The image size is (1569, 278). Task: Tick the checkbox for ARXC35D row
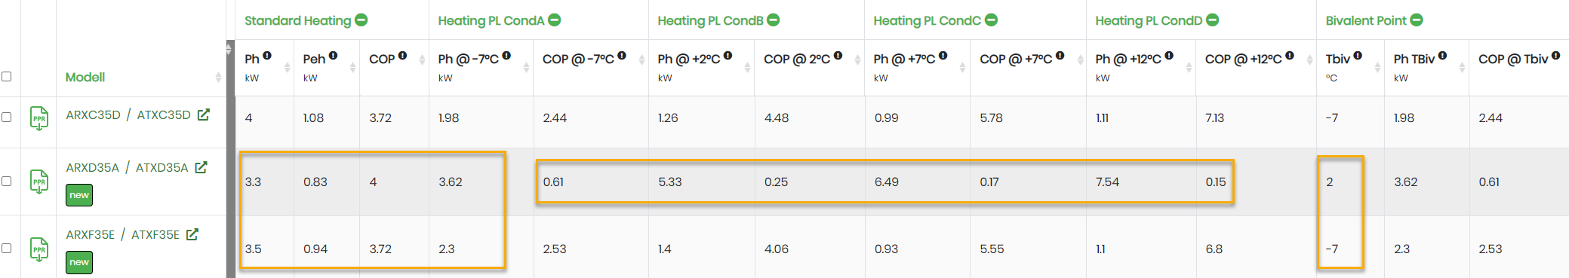click(7, 117)
